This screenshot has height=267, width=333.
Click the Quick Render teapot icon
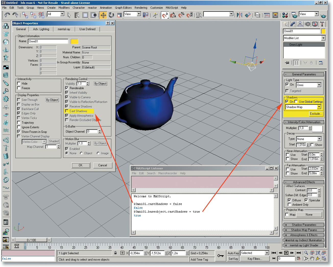(323, 16)
